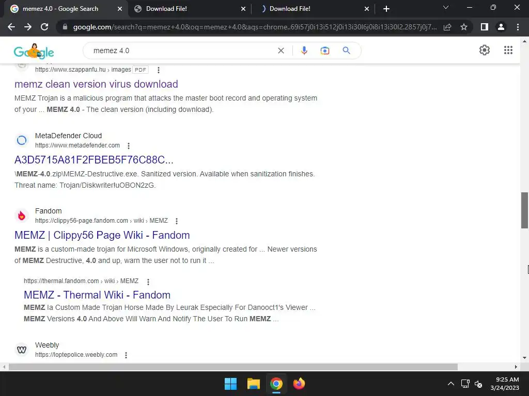
Task: Open muted volume control in the tray
Action: (x=478, y=384)
